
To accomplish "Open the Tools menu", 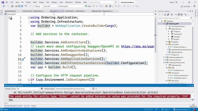I will [61, 2].
